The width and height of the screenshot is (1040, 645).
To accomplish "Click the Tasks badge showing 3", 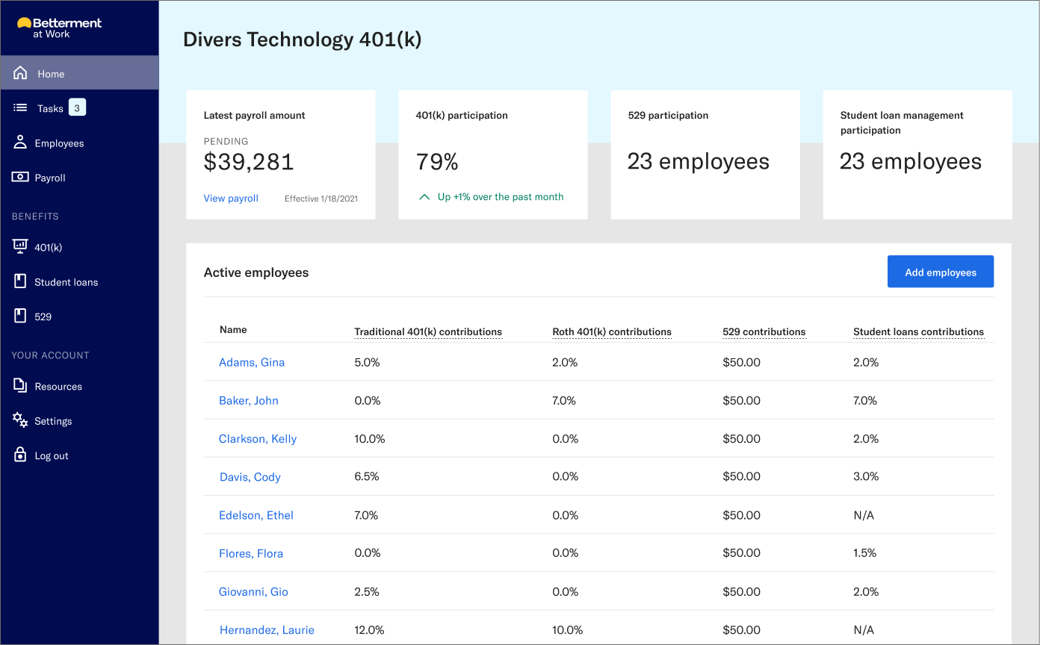I will point(77,107).
